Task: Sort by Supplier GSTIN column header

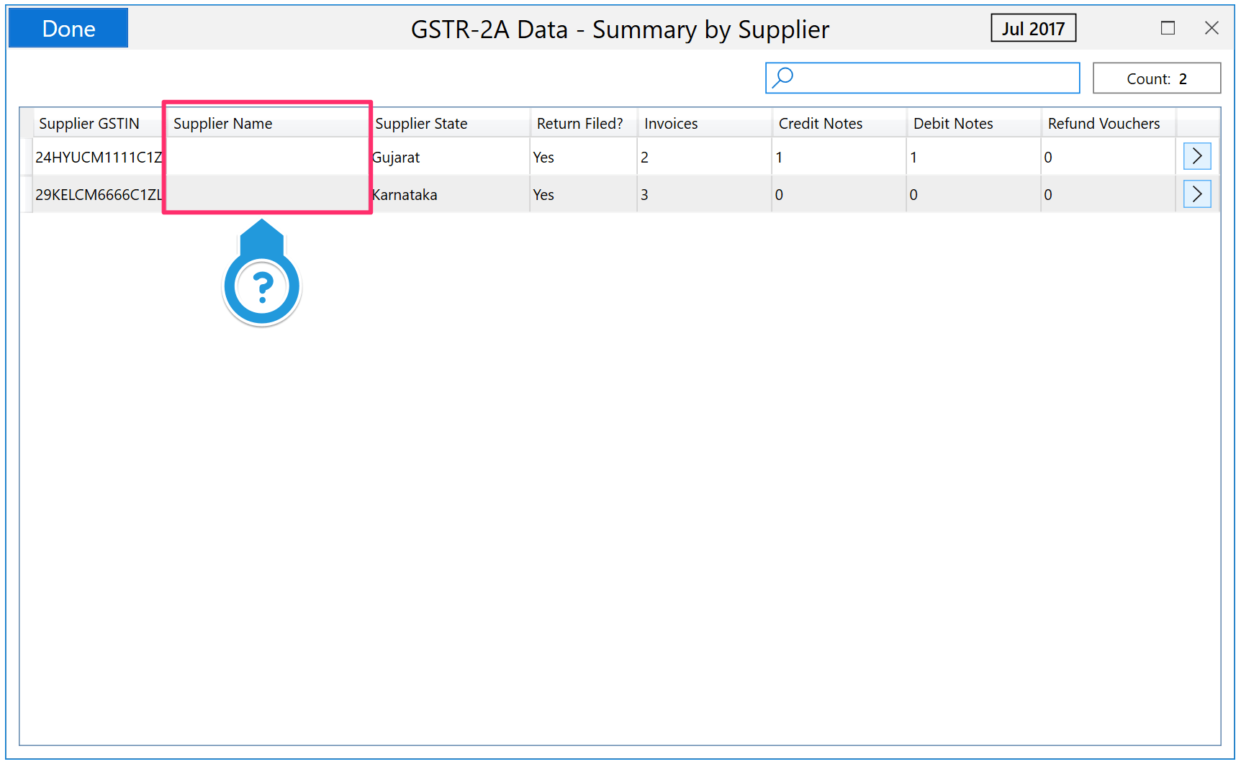Action: (89, 124)
